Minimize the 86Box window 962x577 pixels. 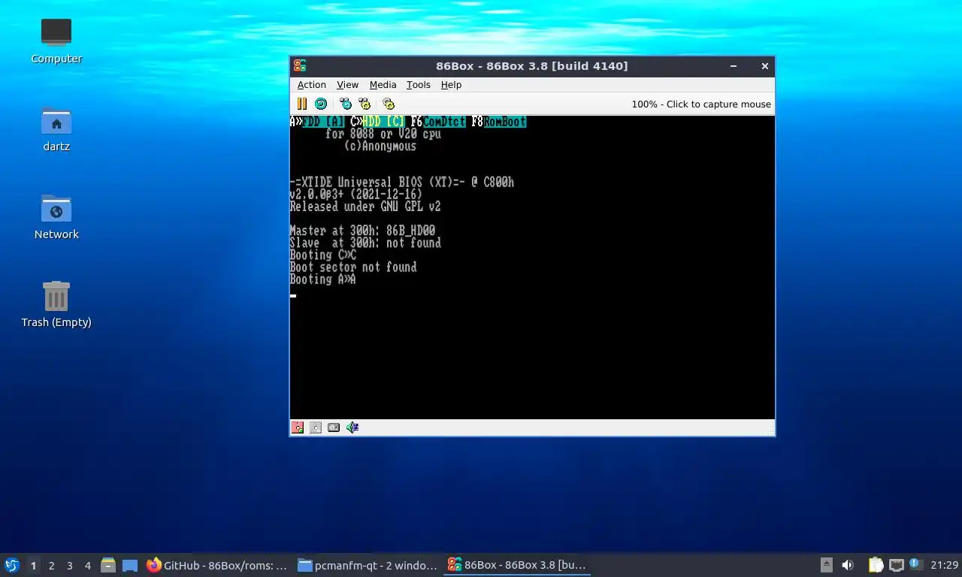(x=734, y=66)
